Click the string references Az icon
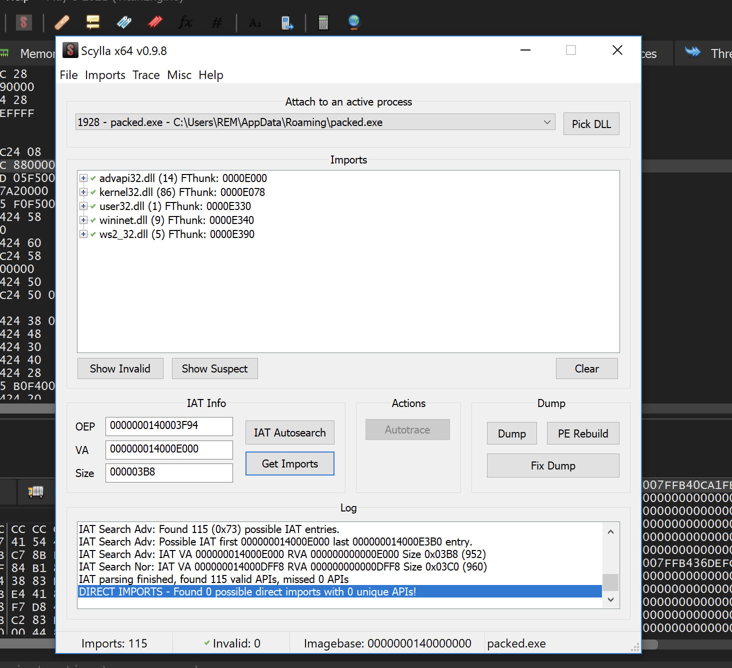The image size is (732, 668). click(255, 22)
